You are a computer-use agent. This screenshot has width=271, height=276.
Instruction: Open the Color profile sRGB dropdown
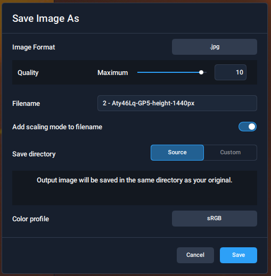coord(215,219)
